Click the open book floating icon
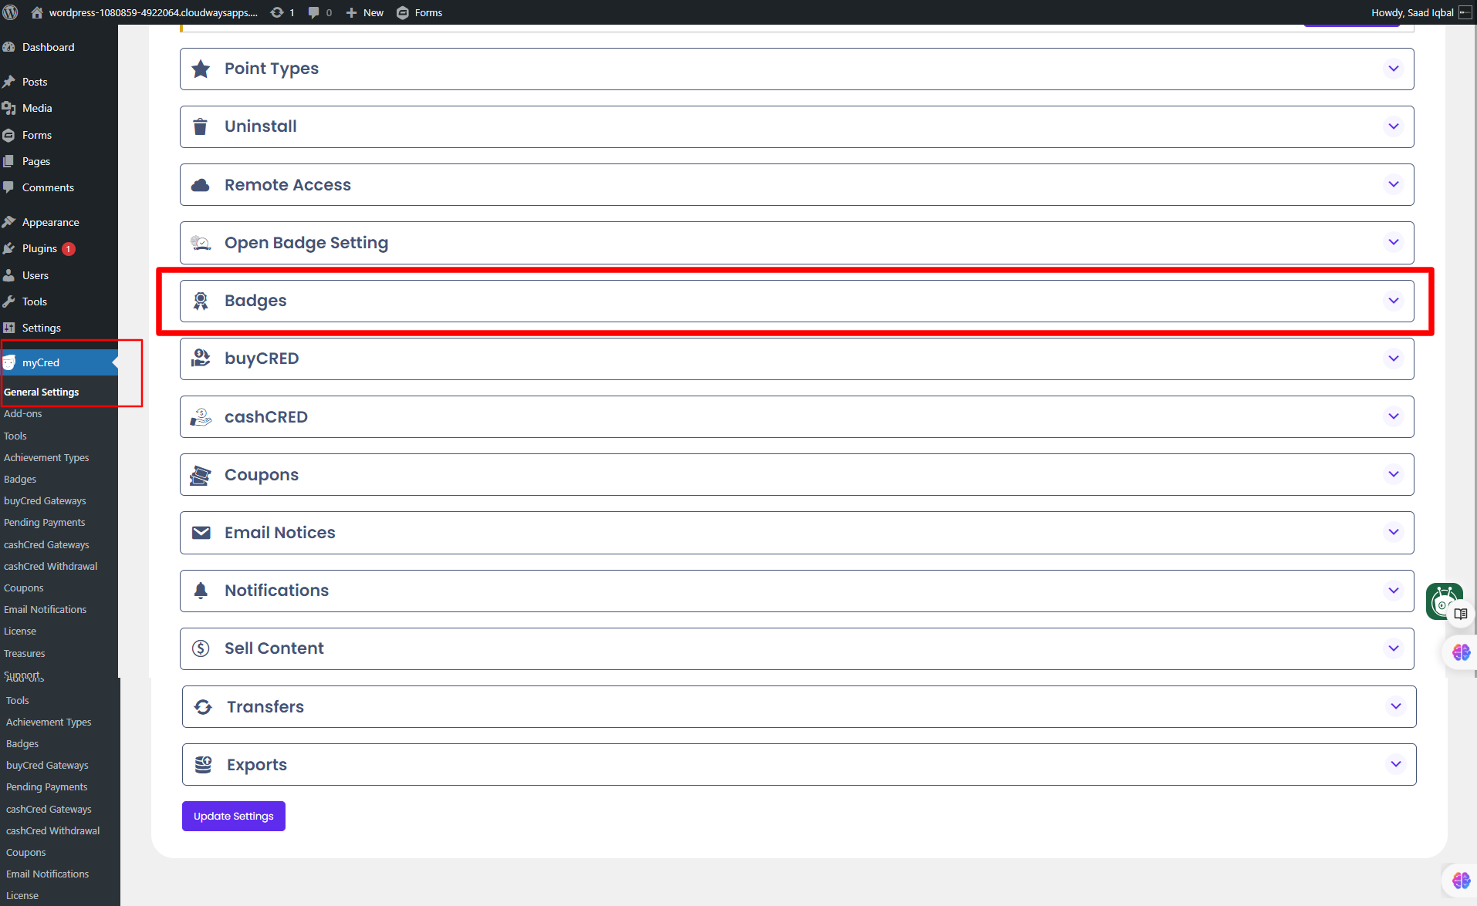Image resolution: width=1477 pixels, height=906 pixels. coord(1460,614)
